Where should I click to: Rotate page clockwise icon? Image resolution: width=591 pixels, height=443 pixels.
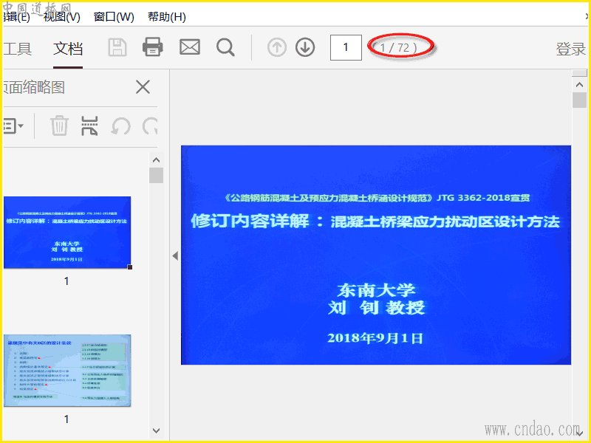(x=150, y=126)
